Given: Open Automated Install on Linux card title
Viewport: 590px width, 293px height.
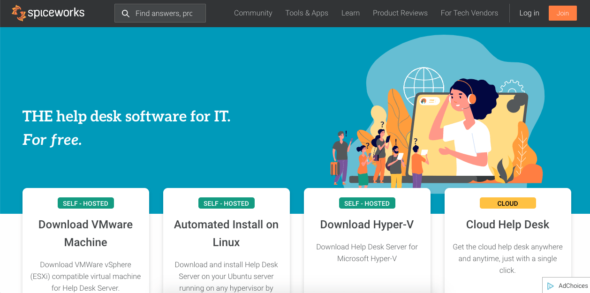Looking at the screenshot, I should tap(227, 233).
